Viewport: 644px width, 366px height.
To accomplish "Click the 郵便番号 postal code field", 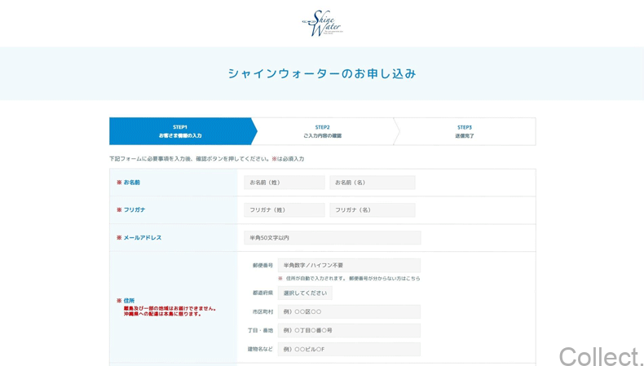I will tap(349, 266).
